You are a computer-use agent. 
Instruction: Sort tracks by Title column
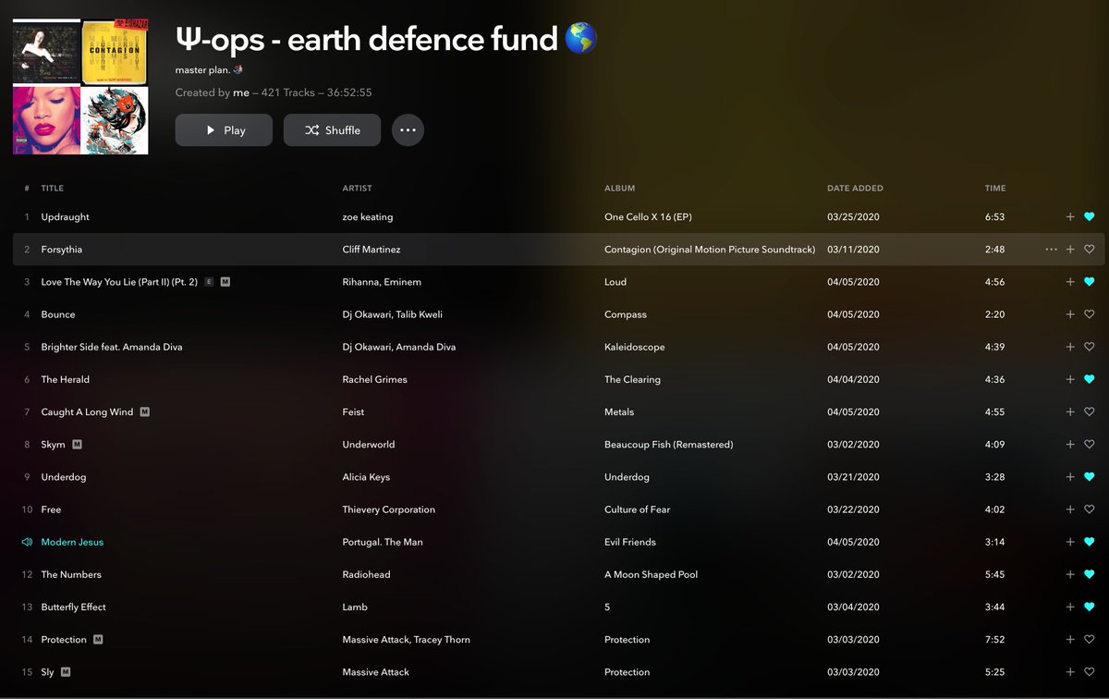click(53, 189)
